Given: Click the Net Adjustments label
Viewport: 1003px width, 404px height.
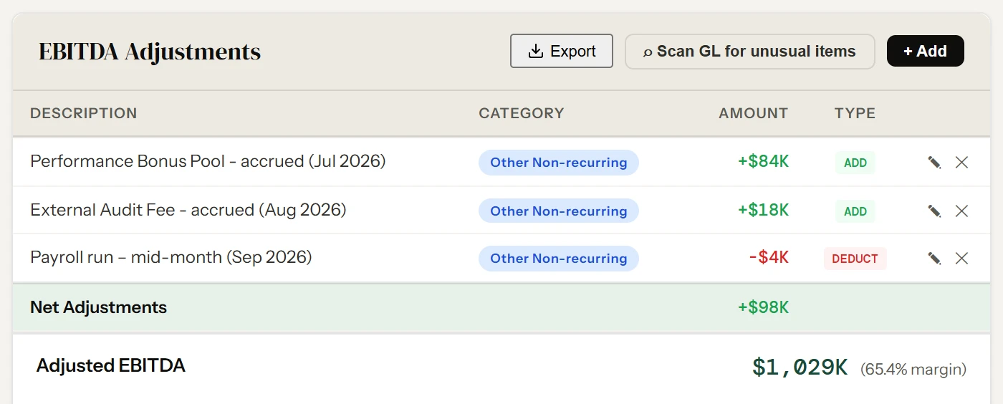Looking at the screenshot, I should (x=98, y=307).
